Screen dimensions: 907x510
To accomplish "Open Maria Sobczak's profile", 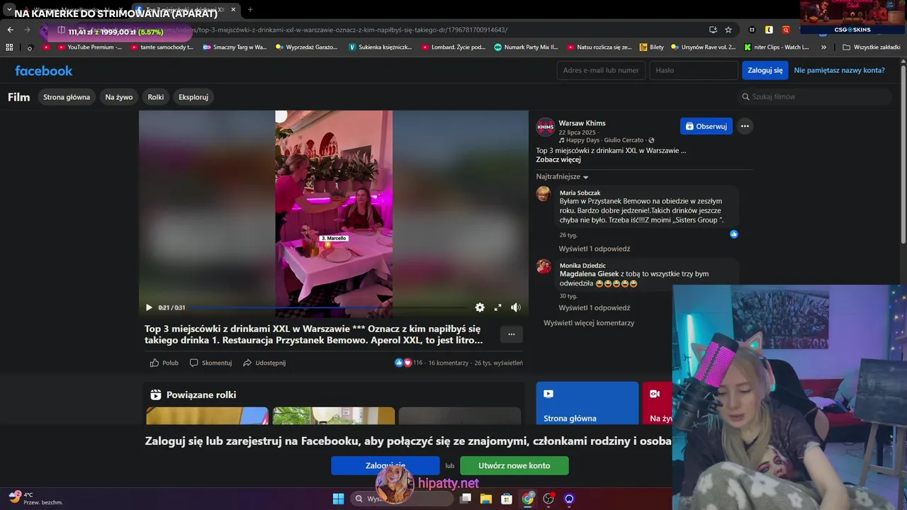I will 580,193.
